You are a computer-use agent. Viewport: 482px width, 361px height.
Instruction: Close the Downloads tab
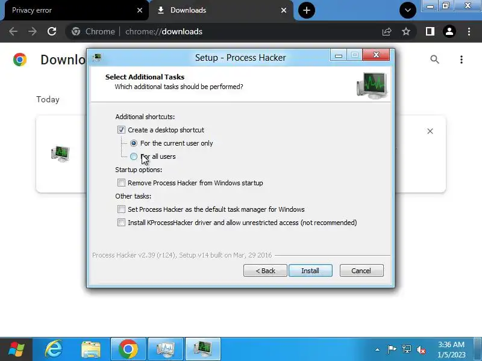(x=284, y=10)
